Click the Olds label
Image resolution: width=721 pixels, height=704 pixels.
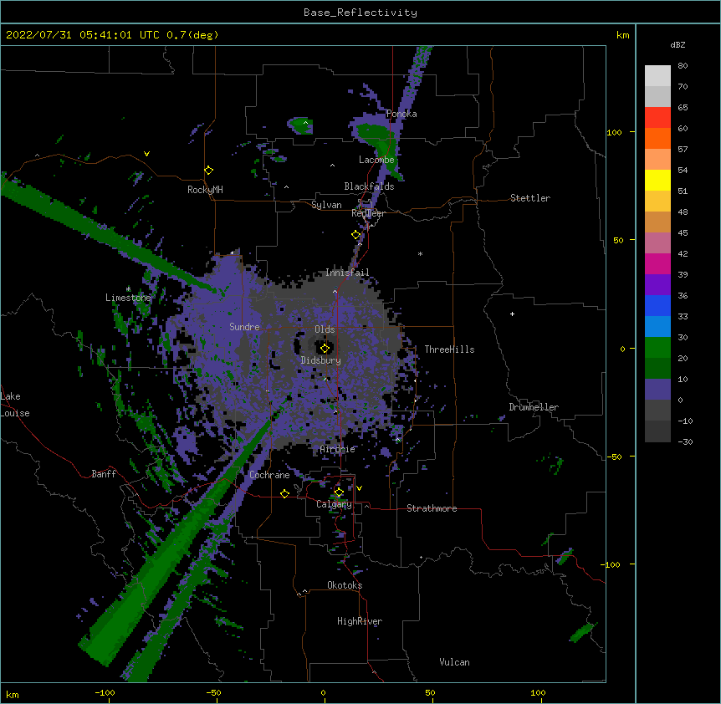[x=325, y=329]
